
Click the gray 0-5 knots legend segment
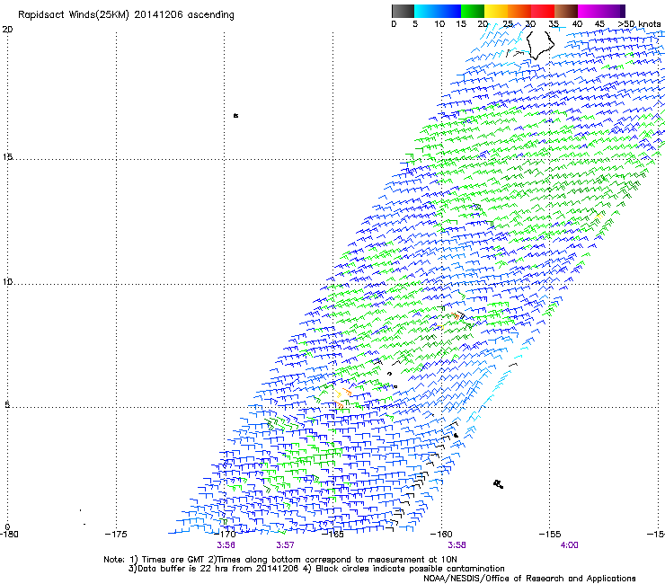pos(403,11)
